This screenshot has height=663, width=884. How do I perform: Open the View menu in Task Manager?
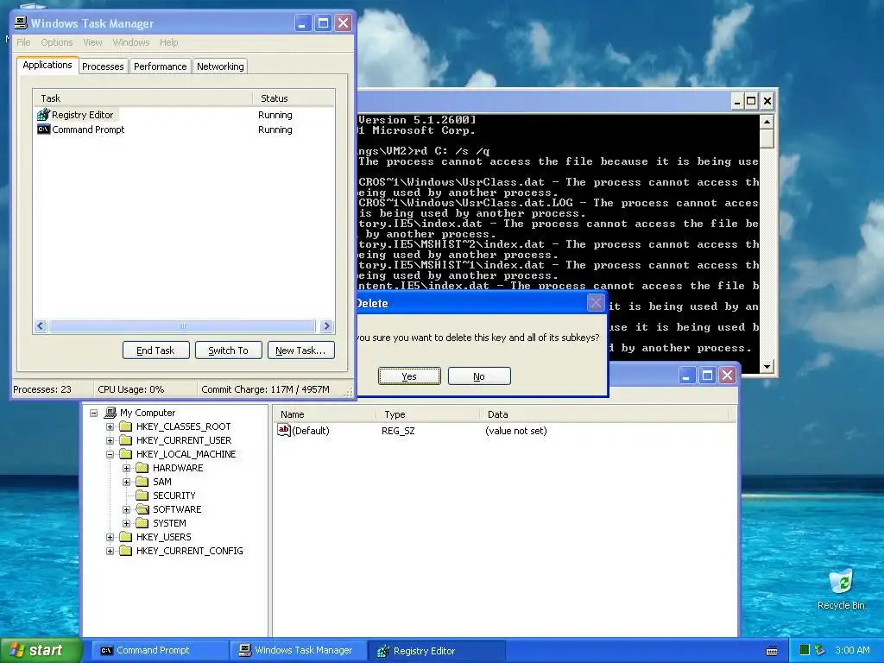92,43
